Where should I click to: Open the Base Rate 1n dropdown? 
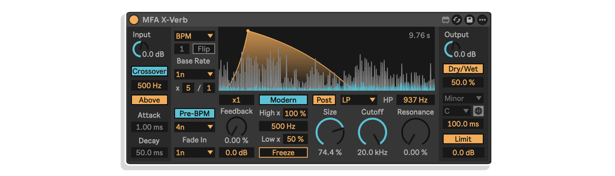click(194, 74)
